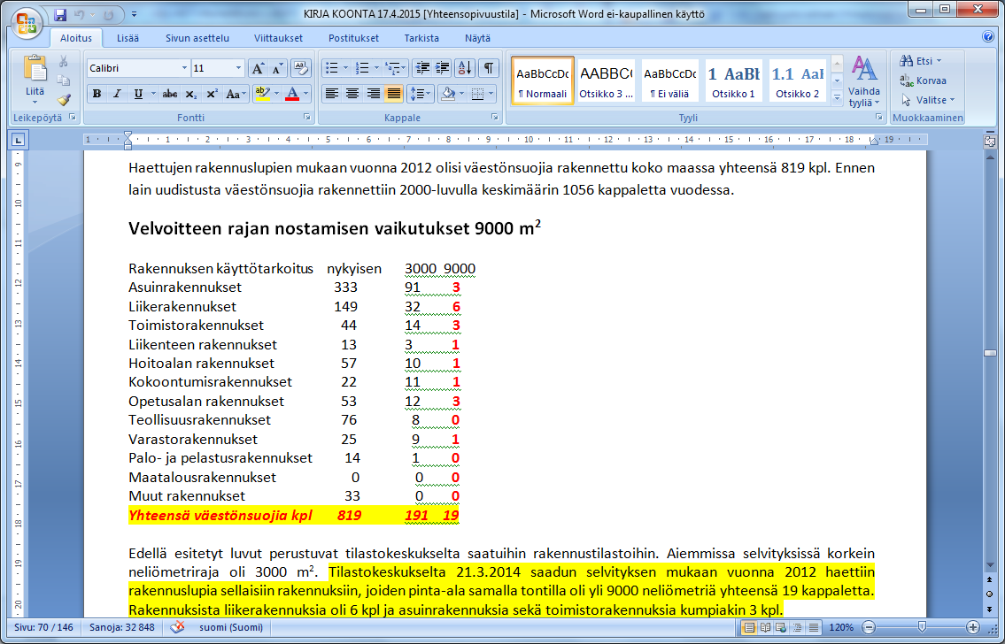
Task: Click the Vaihda tyyliä change styles icon
Action: point(863,82)
